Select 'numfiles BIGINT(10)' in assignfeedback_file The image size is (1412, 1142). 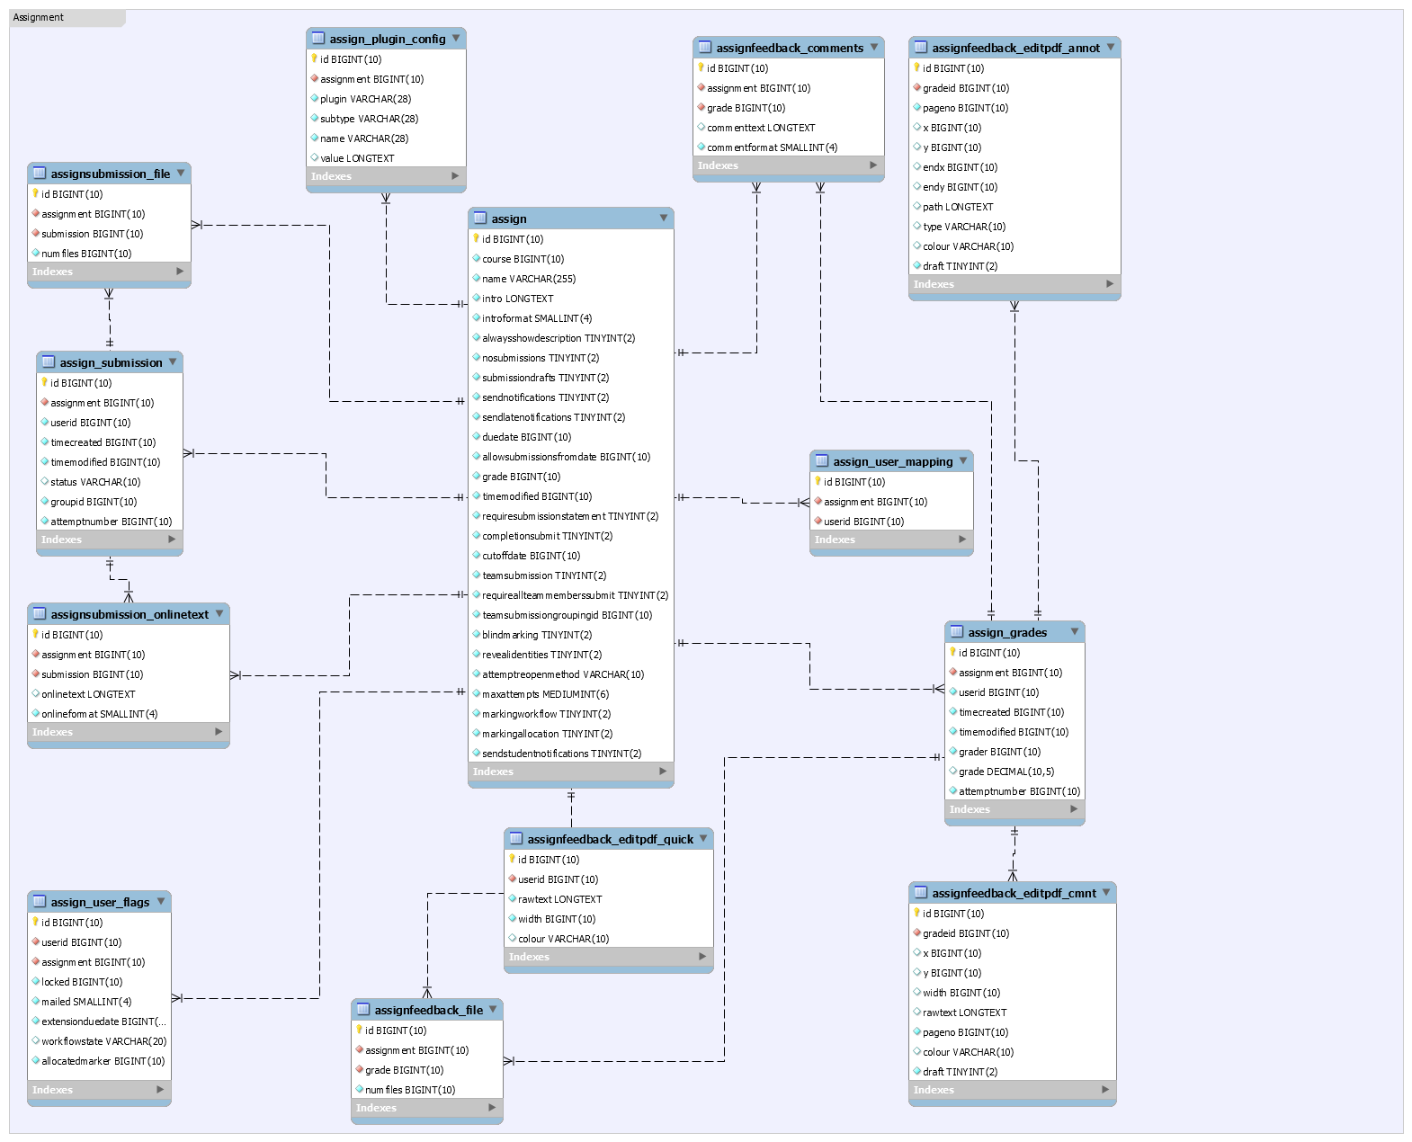[427, 1090]
